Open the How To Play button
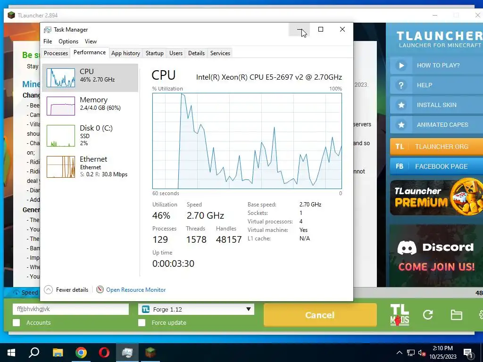This screenshot has height=362, width=483. 436,65
